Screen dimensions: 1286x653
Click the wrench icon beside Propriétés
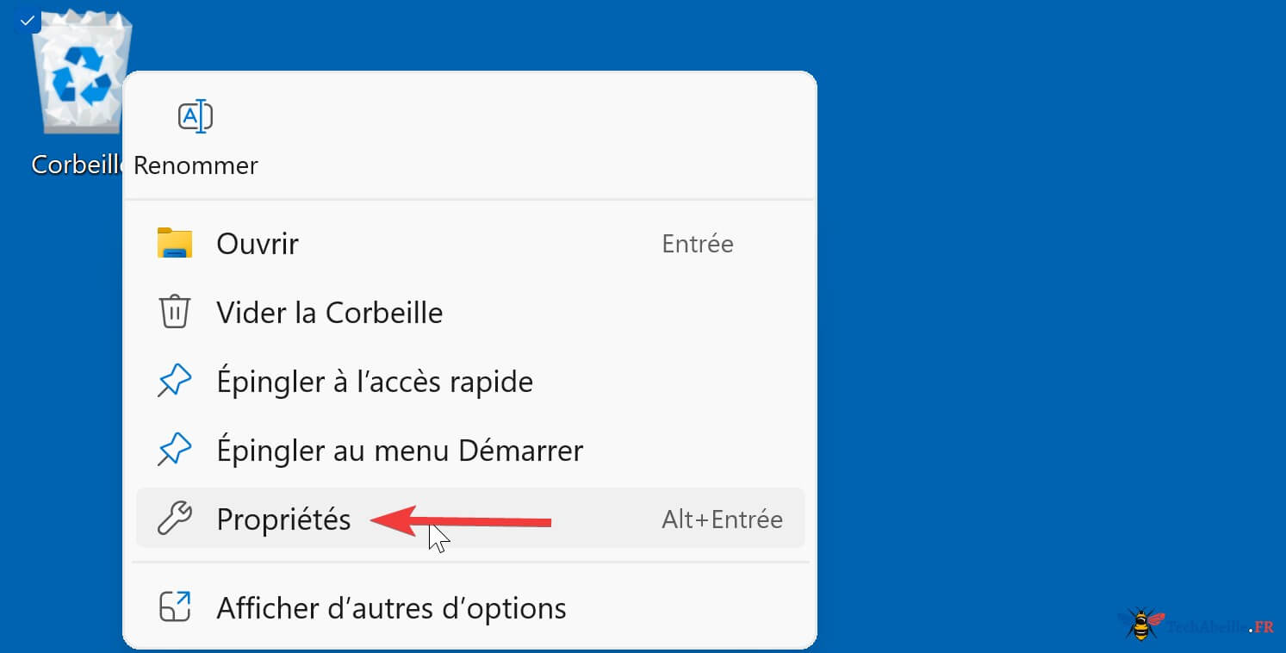pyautogui.click(x=175, y=519)
